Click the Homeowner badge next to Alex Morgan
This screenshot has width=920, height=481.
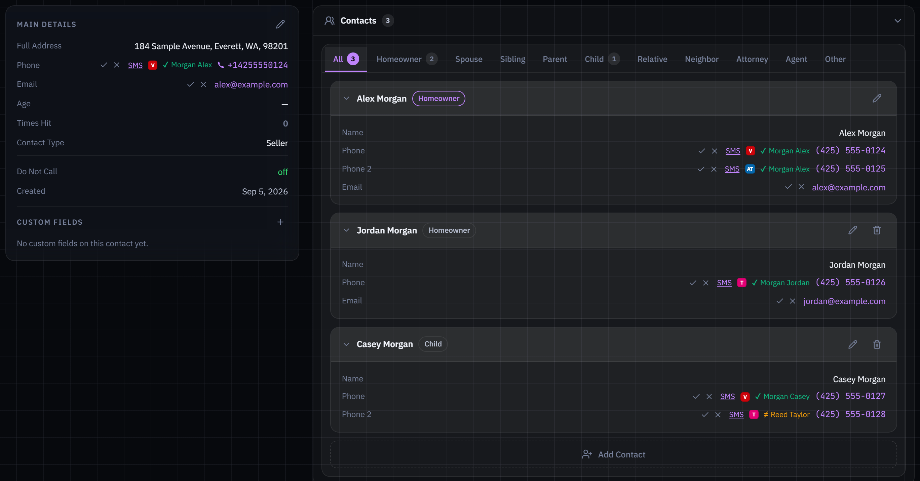tap(438, 98)
